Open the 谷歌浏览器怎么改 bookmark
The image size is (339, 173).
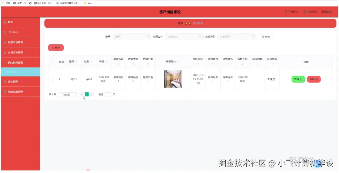tap(68, 3)
